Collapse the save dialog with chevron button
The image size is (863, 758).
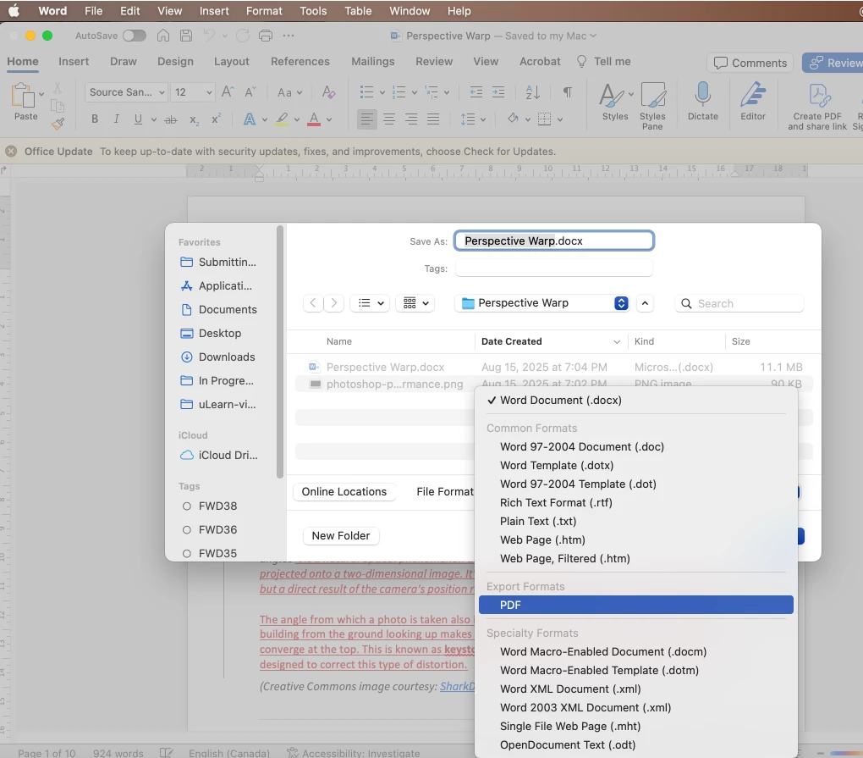coord(645,303)
